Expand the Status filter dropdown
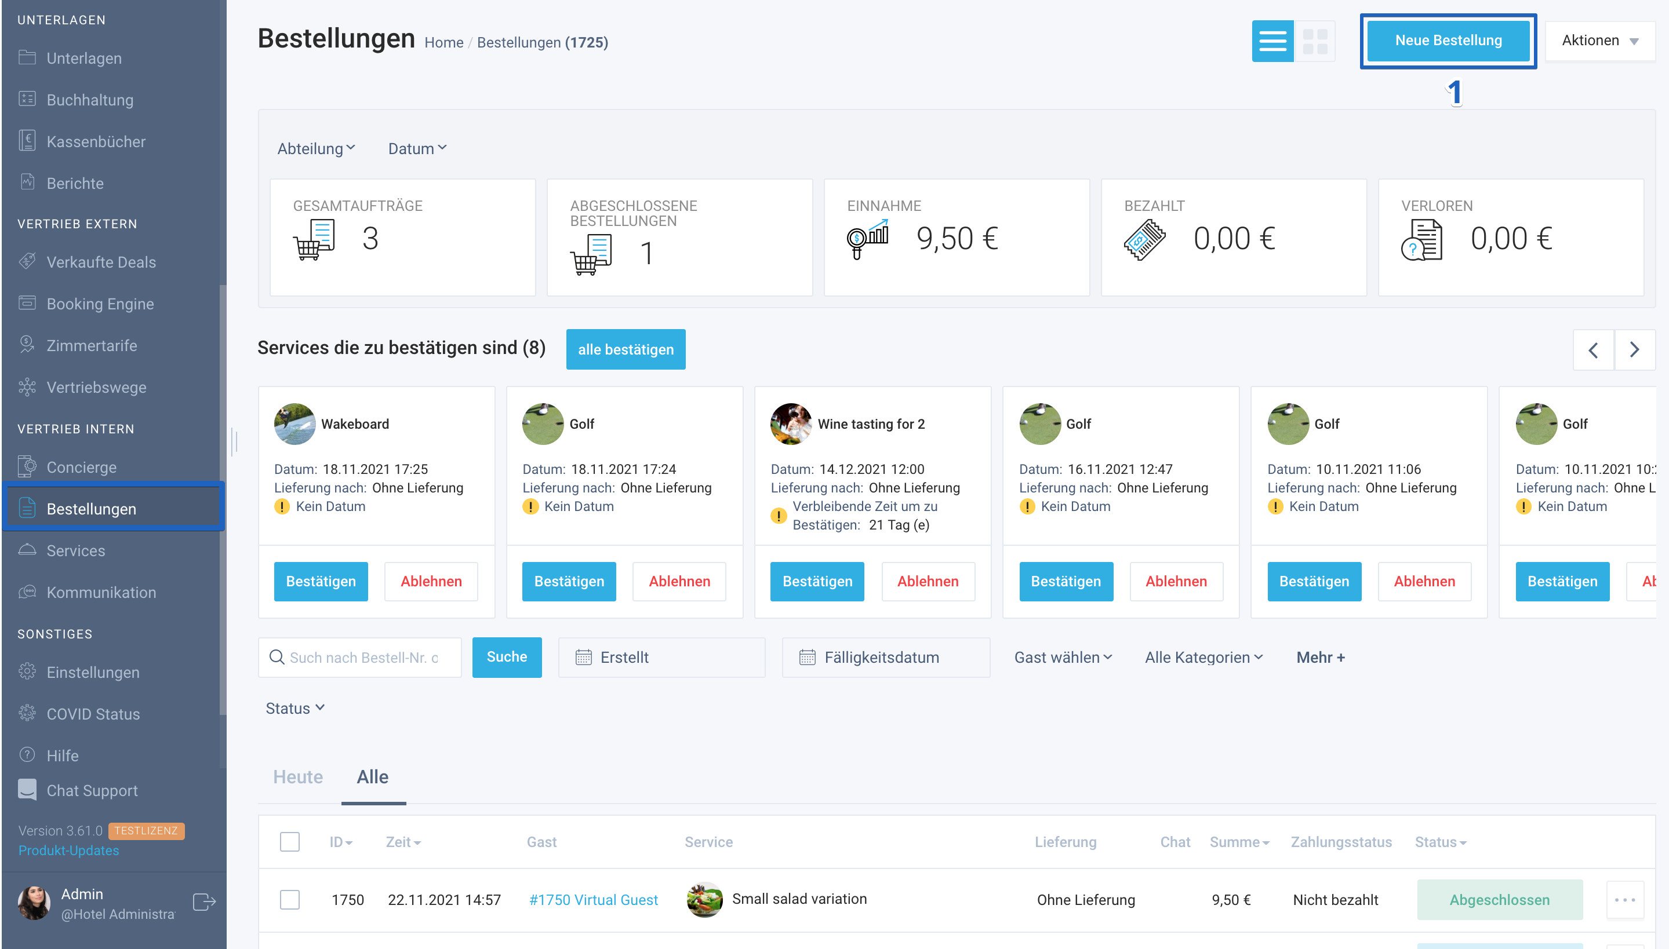Screen dimensions: 1669x949 point(295,708)
